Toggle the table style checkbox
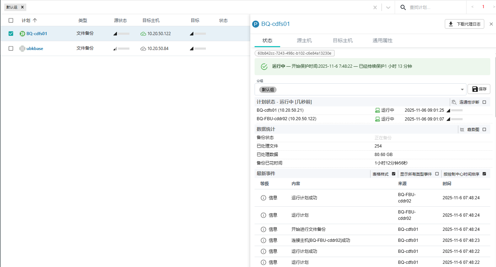The image size is (496, 267). [394, 174]
